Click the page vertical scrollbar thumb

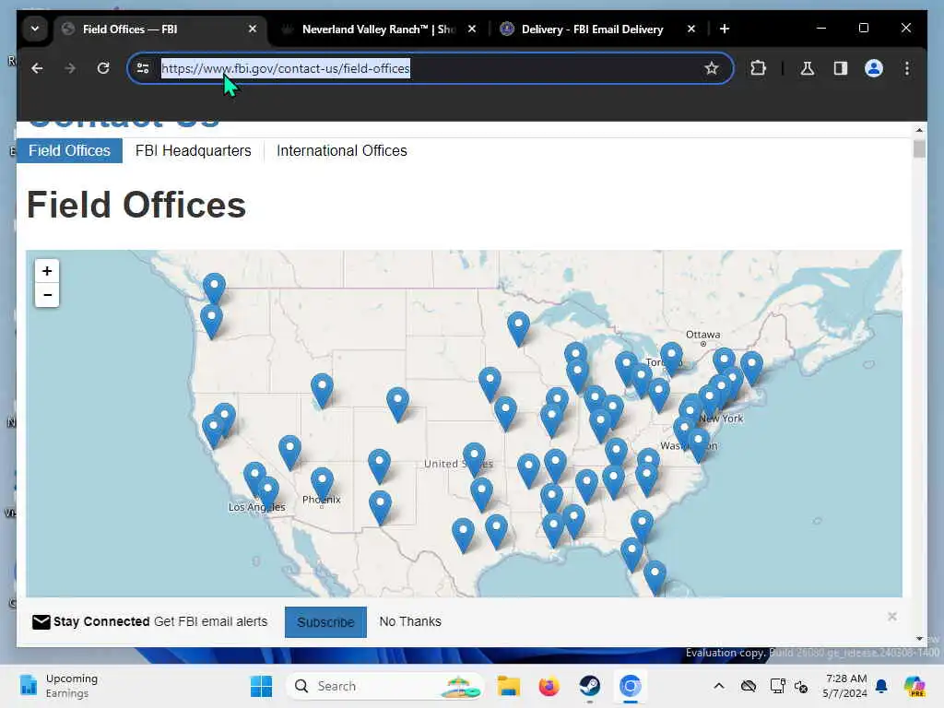pyautogui.click(x=919, y=148)
